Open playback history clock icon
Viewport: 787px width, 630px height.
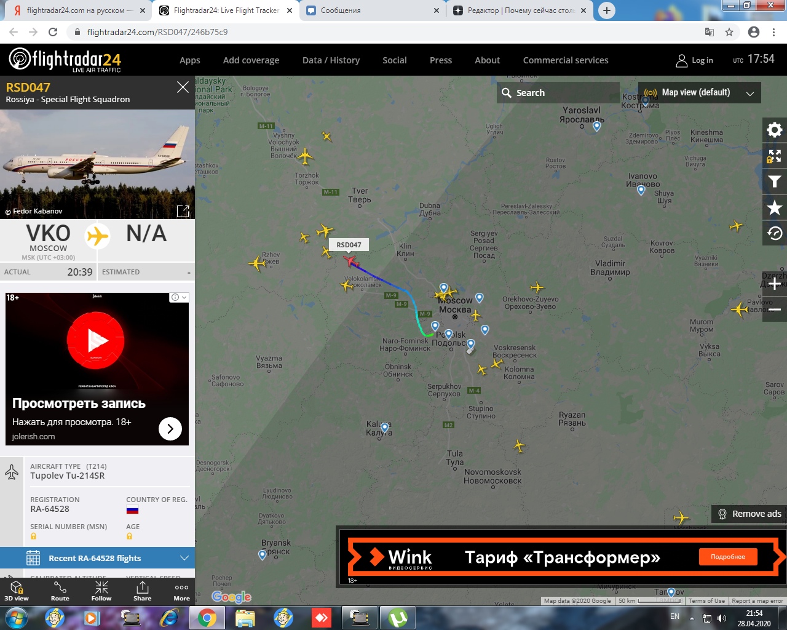[x=775, y=234]
